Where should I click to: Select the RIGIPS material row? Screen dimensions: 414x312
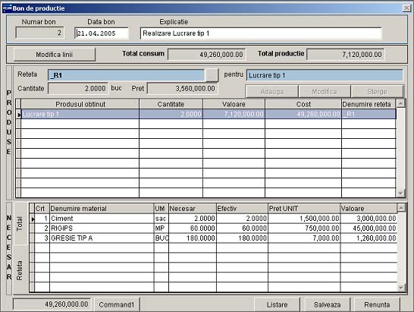pyautogui.click(x=215, y=228)
